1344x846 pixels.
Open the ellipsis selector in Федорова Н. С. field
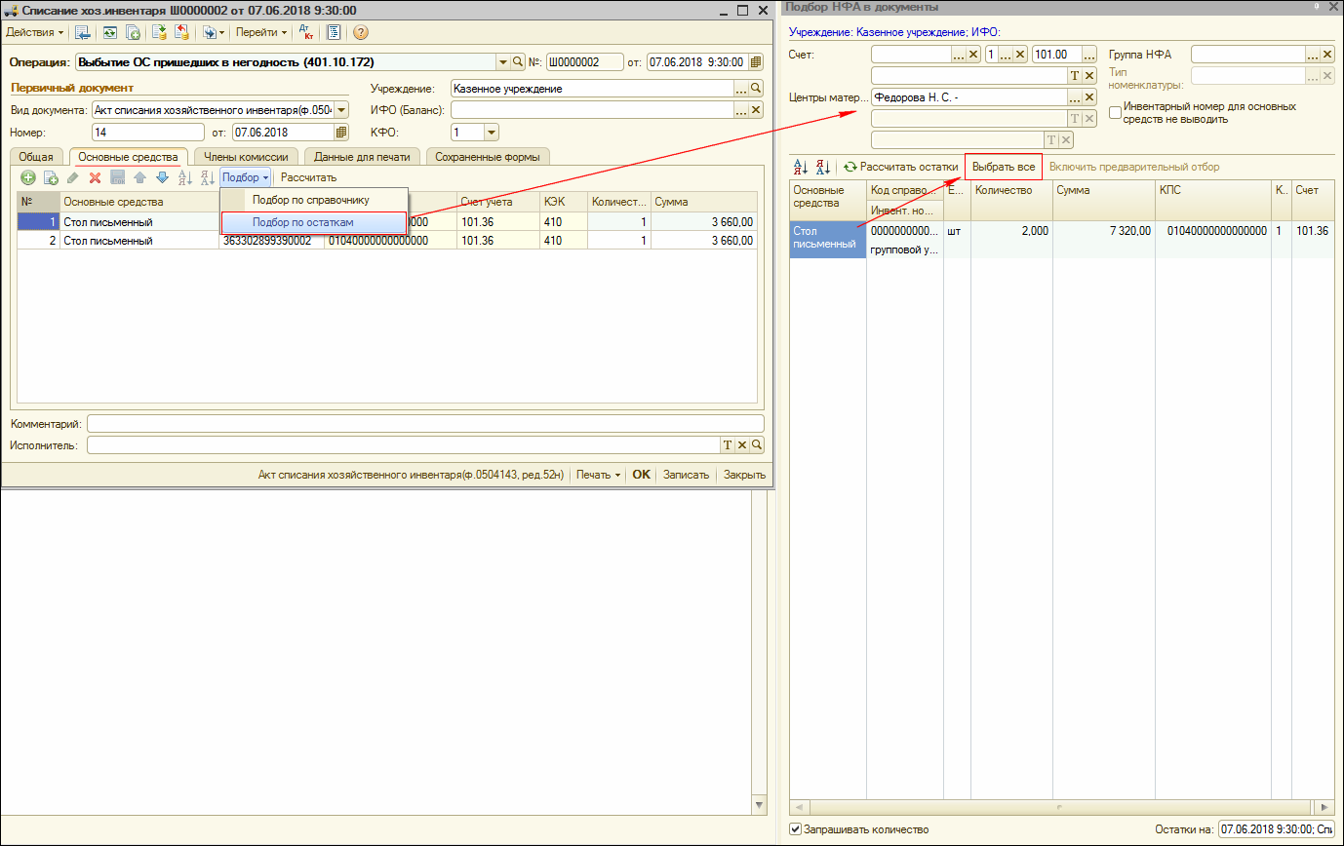tap(1076, 97)
